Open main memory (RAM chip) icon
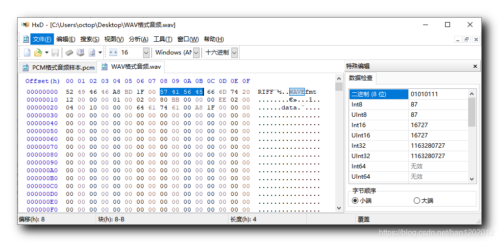Image resolution: width=499 pixels, height=242 pixels. (69, 53)
